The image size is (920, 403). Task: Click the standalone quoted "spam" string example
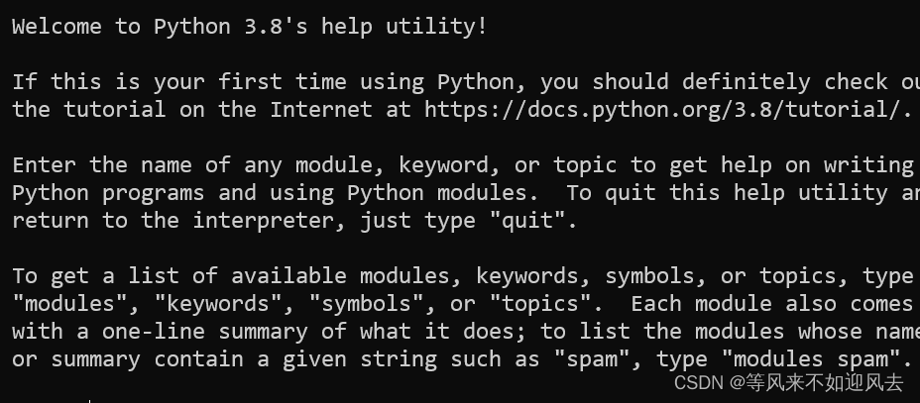592,359
